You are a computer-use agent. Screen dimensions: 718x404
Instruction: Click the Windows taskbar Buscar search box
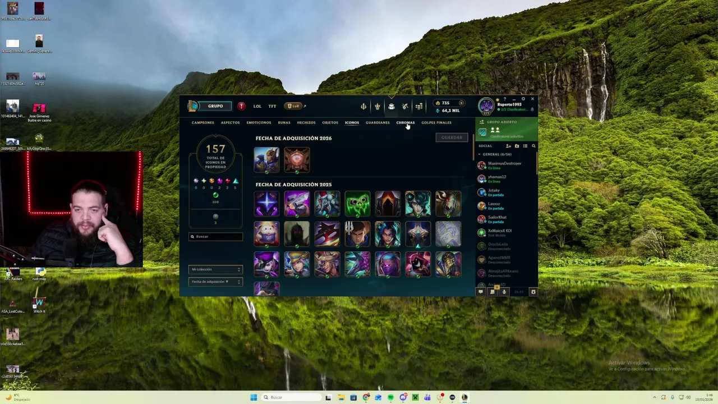coord(291,397)
